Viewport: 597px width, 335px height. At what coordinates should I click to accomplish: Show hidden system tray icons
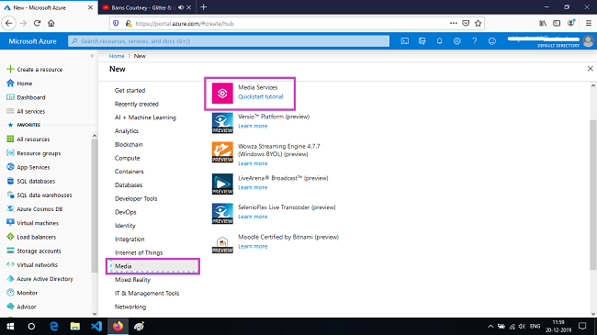point(490,326)
